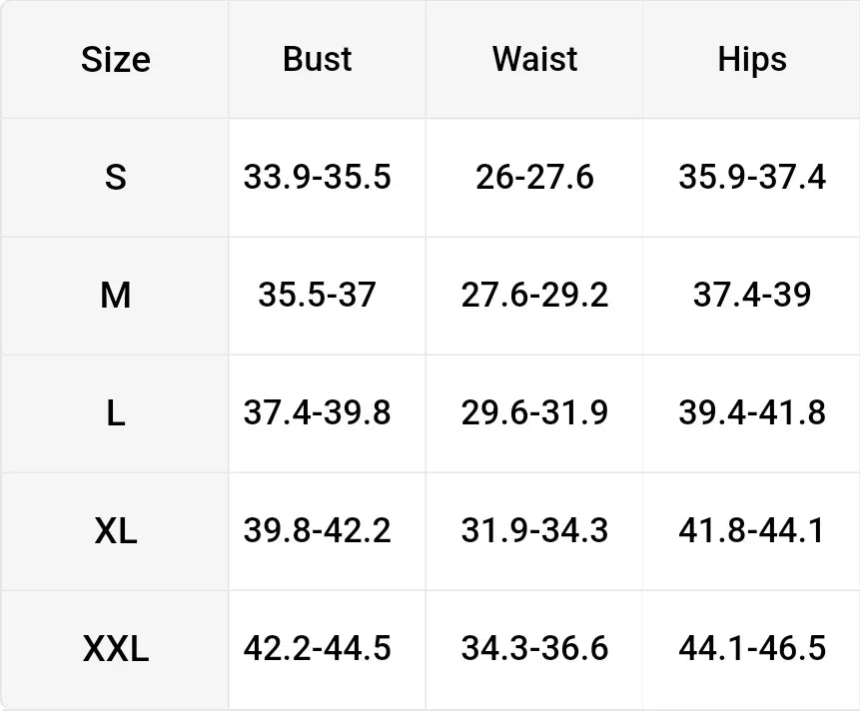Image resolution: width=860 pixels, height=711 pixels.
Task: Click bust value 37.4-39.8 for size L
Action: [317, 412]
